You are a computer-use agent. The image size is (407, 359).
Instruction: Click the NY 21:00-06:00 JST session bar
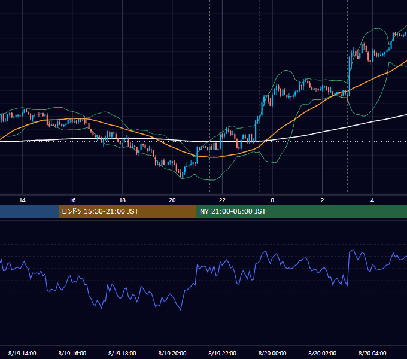[301, 211]
